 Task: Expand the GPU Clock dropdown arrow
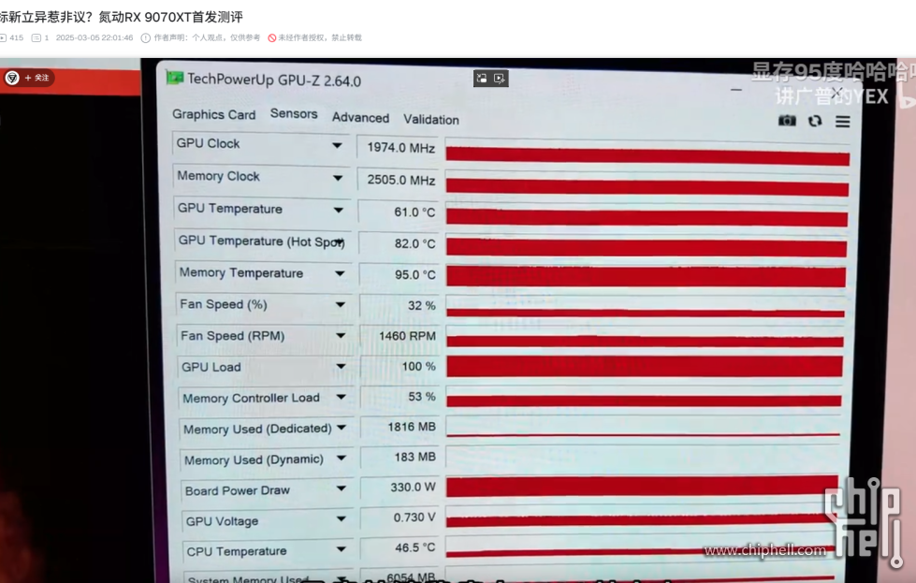coord(337,145)
